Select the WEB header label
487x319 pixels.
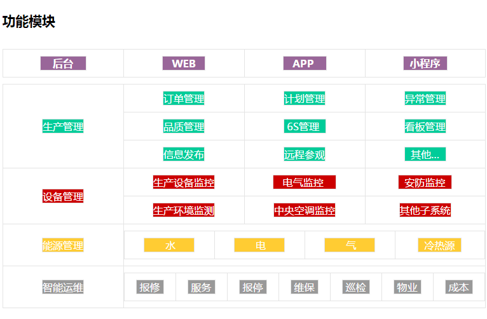(x=184, y=64)
